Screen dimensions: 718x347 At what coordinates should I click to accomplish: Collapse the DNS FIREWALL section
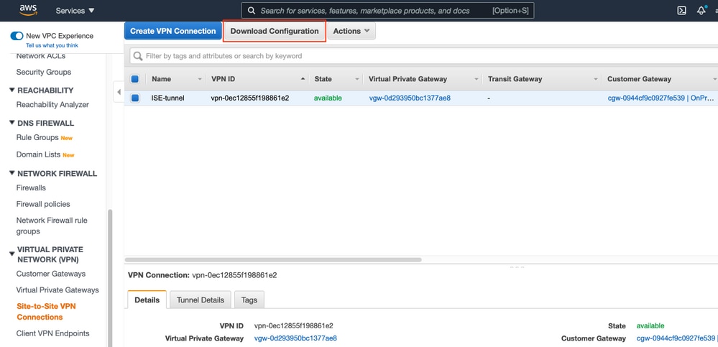12,123
